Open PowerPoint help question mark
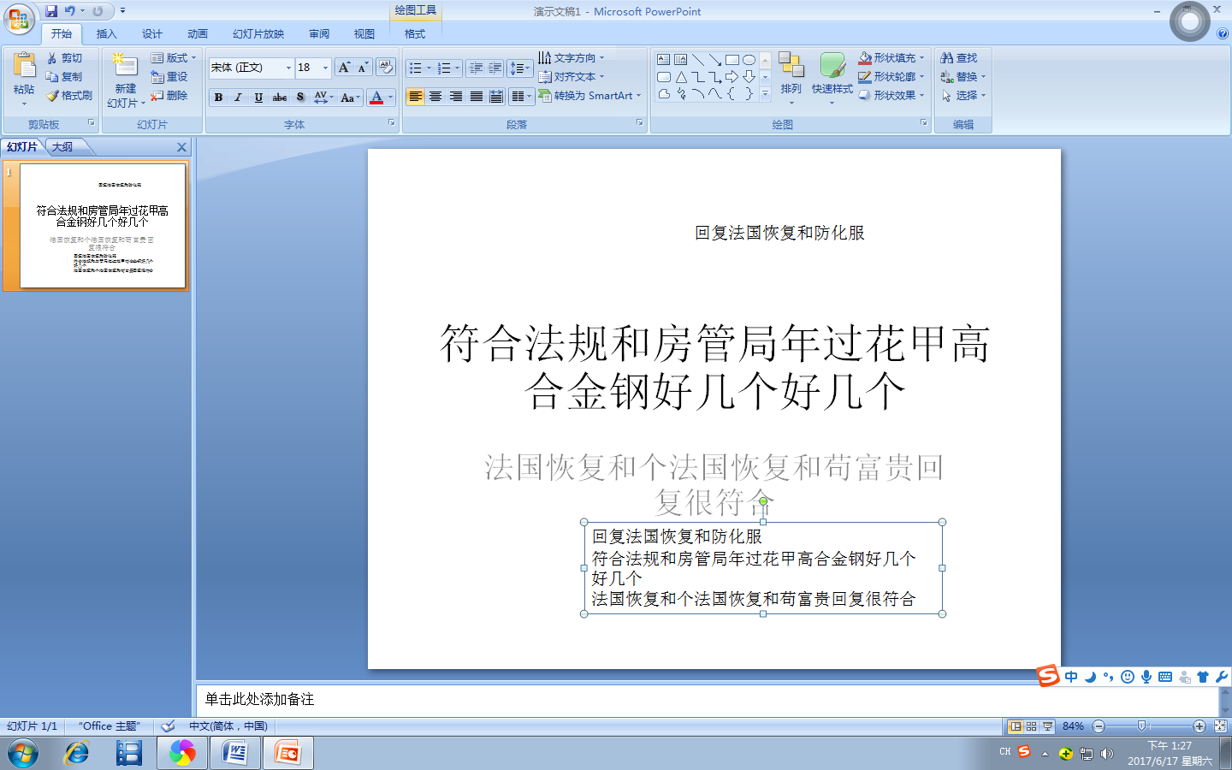Image resolution: width=1232 pixels, height=770 pixels. [1222, 34]
